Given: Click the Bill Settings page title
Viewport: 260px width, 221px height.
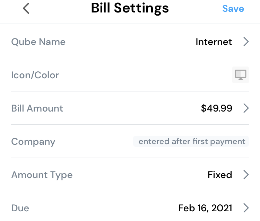Looking at the screenshot, I should [130, 8].
